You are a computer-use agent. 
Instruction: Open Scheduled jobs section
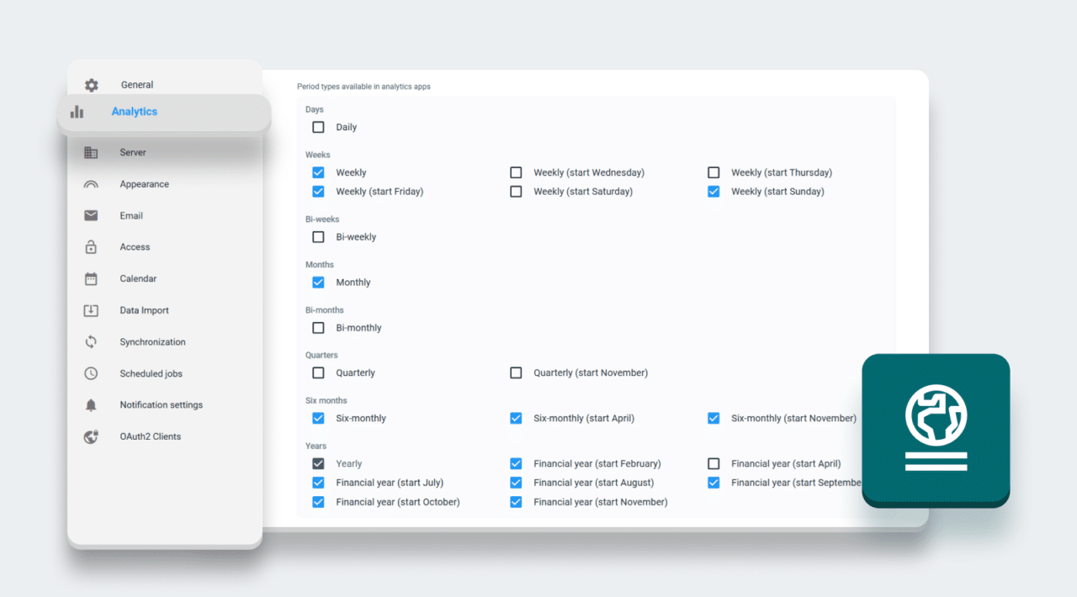tap(151, 373)
